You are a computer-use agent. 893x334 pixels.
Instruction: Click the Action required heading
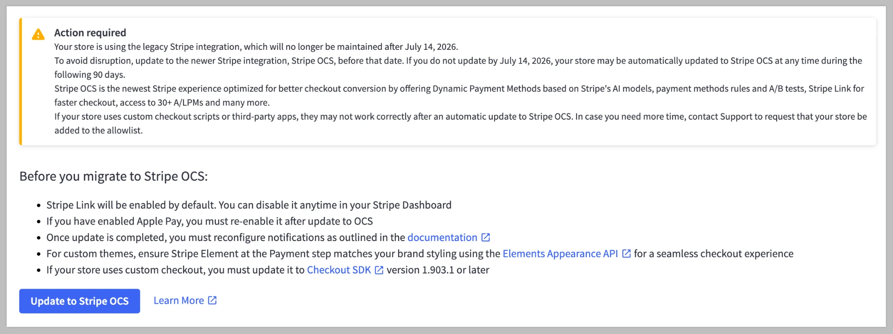click(x=90, y=32)
